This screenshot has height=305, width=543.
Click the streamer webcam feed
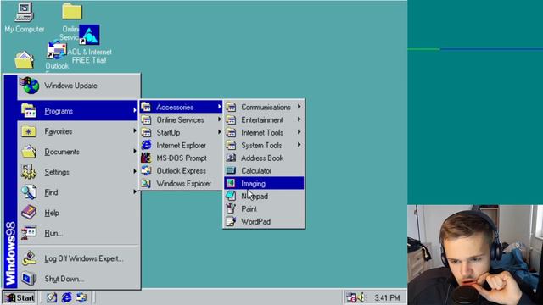[475, 255]
